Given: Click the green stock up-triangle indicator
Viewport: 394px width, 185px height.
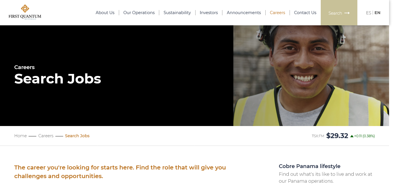Looking at the screenshot, I should pos(352,136).
